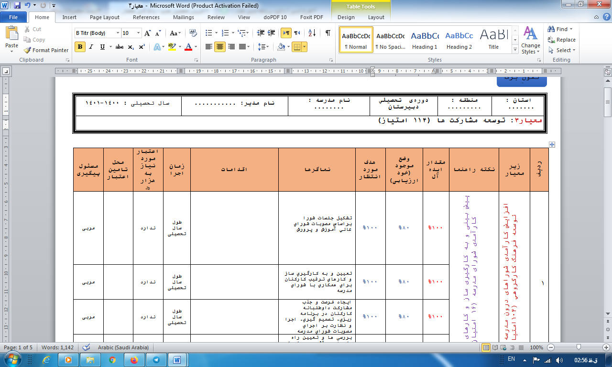Apply bullet list formatting
This screenshot has width=612, height=367.
coord(208,33)
